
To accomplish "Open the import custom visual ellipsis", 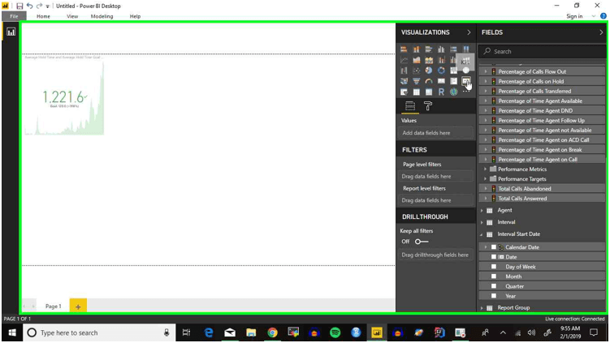I will [x=466, y=92].
